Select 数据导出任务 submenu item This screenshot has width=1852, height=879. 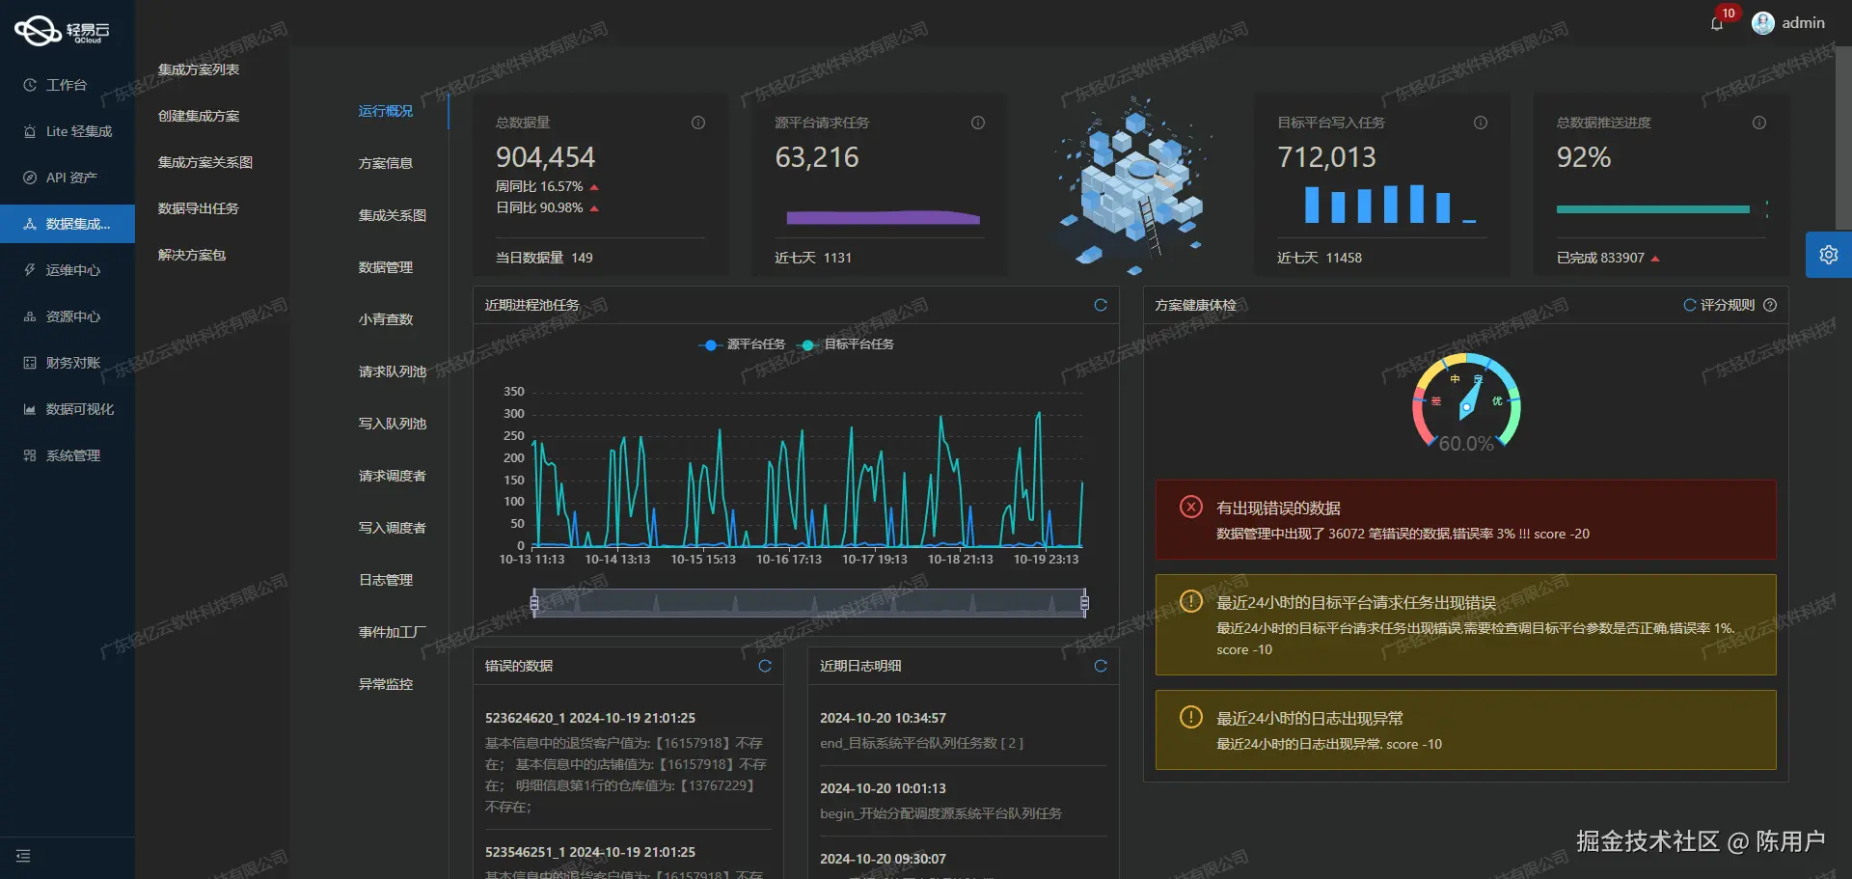pos(199,208)
